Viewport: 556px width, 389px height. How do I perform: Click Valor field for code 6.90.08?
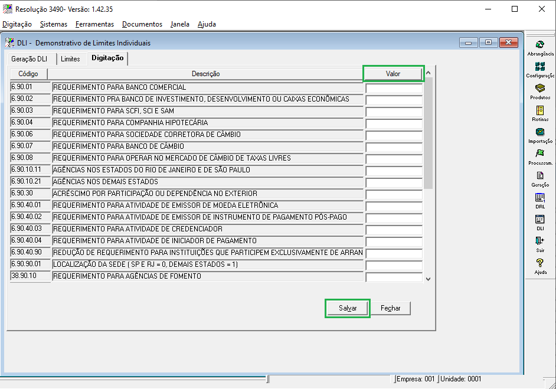pyautogui.click(x=394, y=159)
